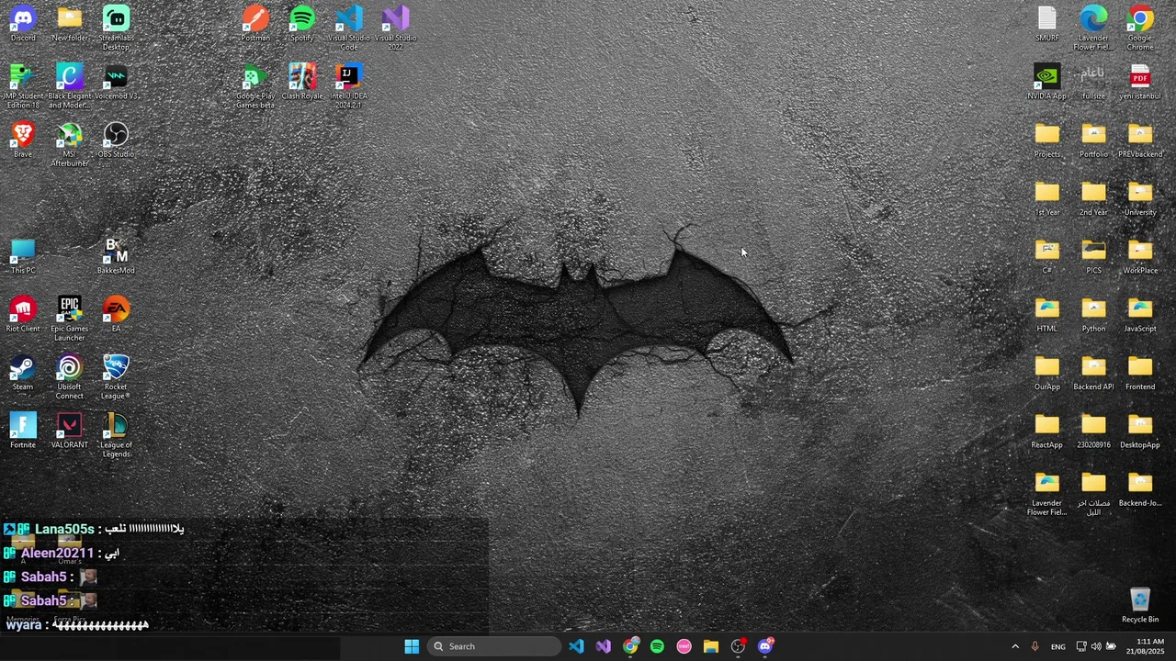Image resolution: width=1176 pixels, height=661 pixels.
Task: Launch the Ubisoft Connect shortcut
Action: click(x=69, y=377)
